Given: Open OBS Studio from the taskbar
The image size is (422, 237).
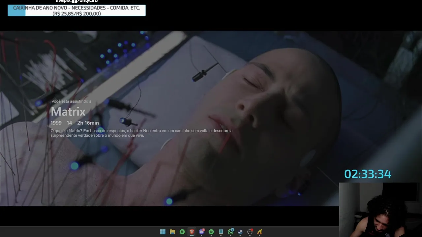Looking at the screenshot, I should pos(250,232).
